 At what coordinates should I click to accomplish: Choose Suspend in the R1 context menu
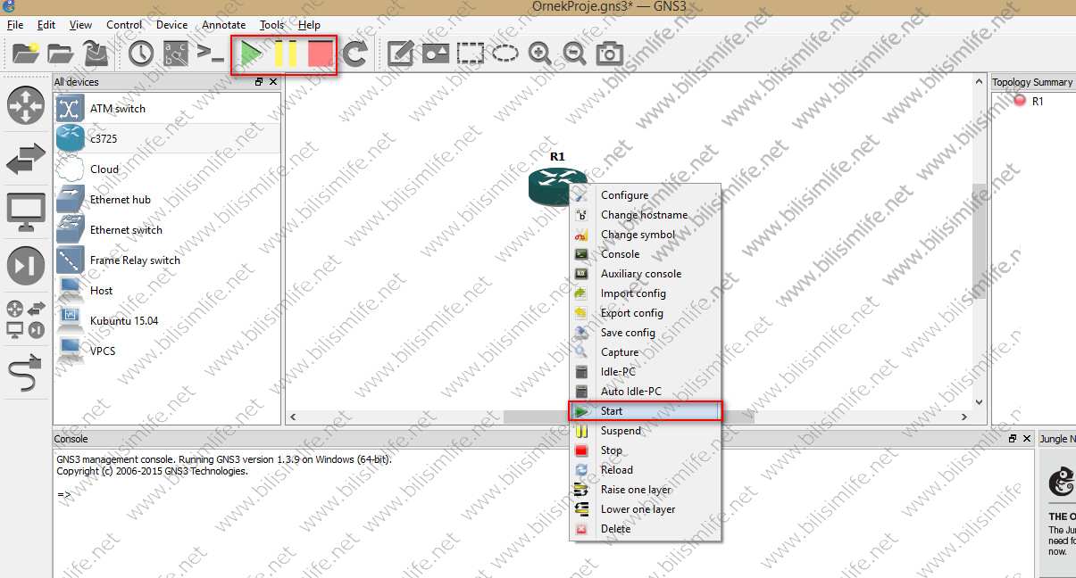(645, 431)
